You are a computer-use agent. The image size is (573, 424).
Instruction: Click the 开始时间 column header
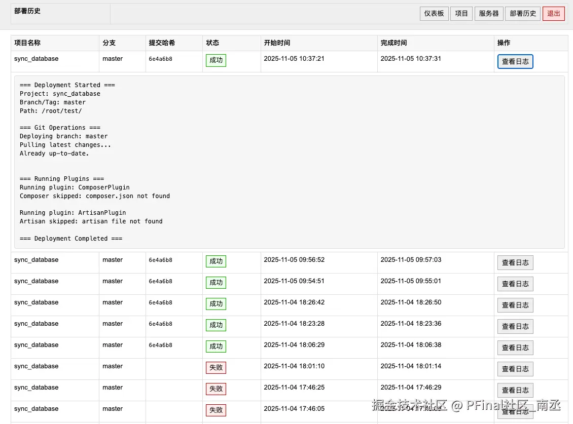click(x=277, y=43)
